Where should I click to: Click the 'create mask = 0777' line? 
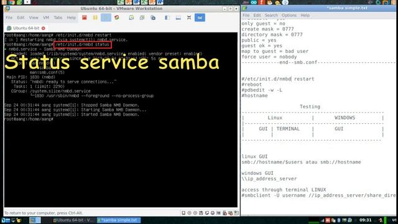click(267, 29)
